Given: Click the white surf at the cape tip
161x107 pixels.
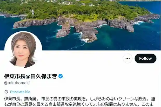Looking at the screenshot, I should click(x=85, y=40).
